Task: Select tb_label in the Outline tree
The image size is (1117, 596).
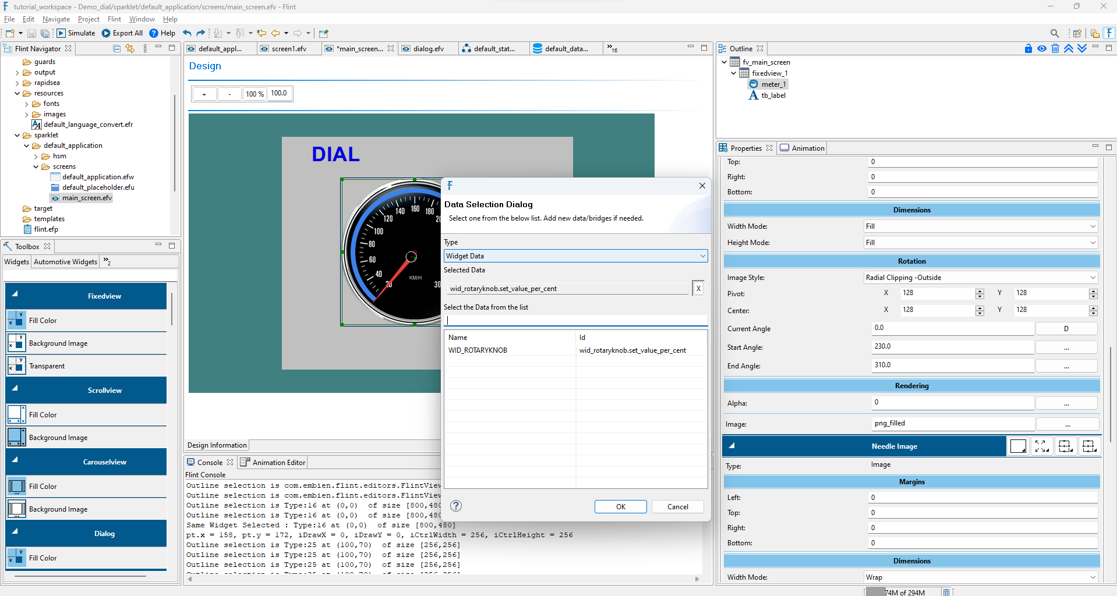Action: (773, 95)
